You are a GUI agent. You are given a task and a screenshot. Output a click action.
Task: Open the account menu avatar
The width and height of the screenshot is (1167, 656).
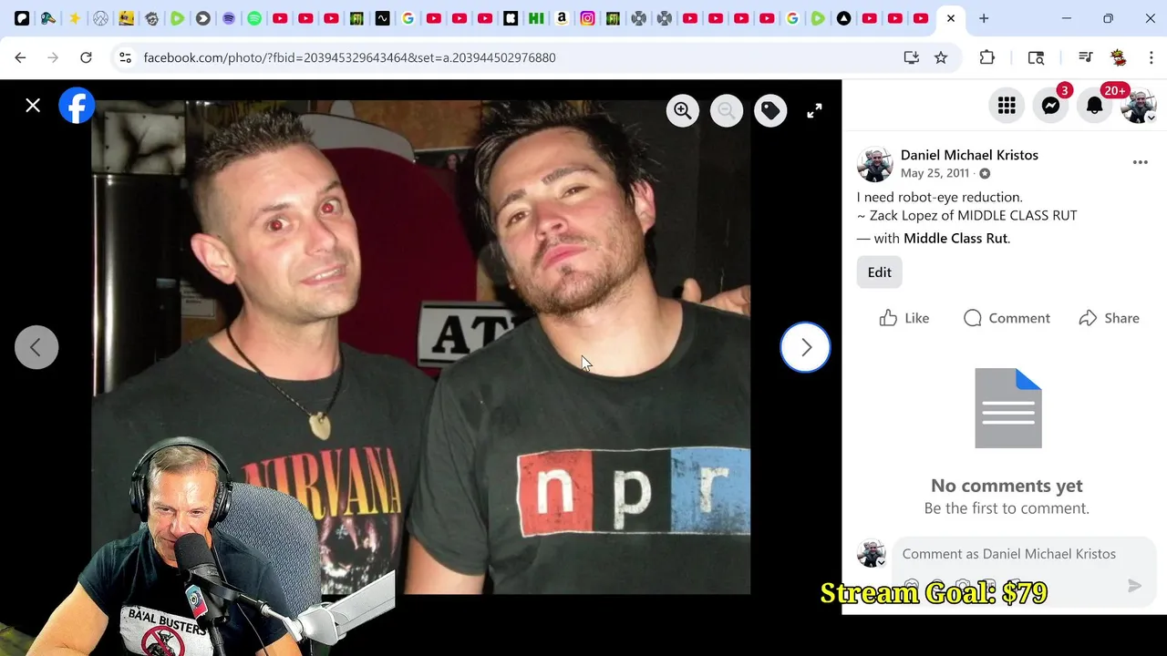tap(1138, 106)
